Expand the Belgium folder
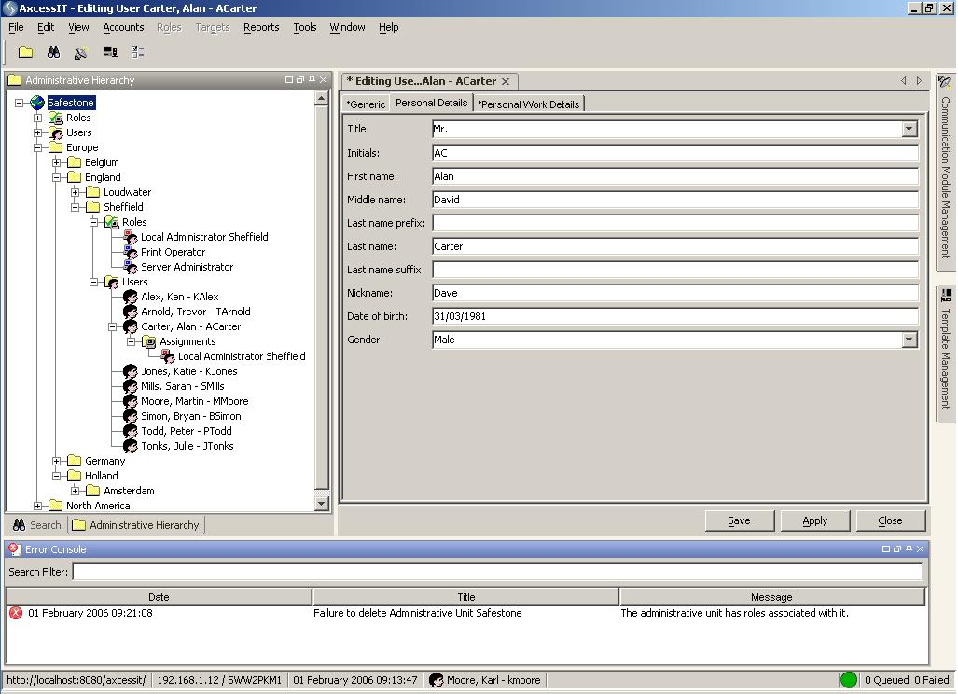 click(56, 162)
